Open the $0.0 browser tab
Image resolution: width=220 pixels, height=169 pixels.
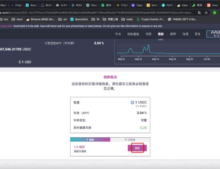click(x=47, y=5)
